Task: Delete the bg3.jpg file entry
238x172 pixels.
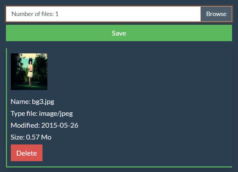Action: 26,153
